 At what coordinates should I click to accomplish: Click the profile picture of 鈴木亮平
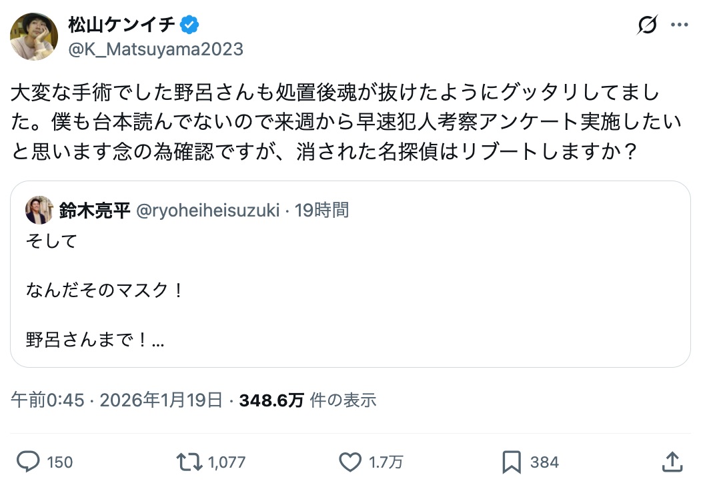pyautogui.click(x=39, y=209)
